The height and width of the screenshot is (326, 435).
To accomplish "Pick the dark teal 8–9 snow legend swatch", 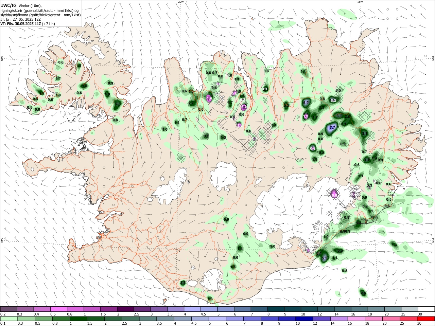I will pyautogui.click(x=276, y=309).
